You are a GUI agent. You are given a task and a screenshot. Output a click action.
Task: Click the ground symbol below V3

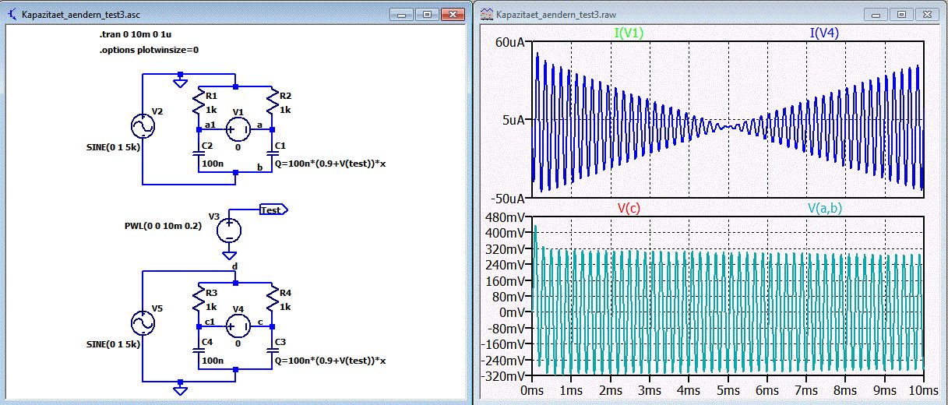point(228,254)
